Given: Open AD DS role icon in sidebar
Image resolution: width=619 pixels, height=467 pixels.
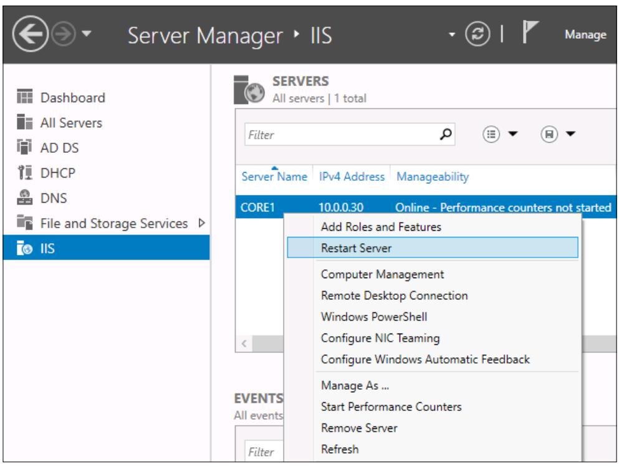Looking at the screenshot, I should 24,147.
